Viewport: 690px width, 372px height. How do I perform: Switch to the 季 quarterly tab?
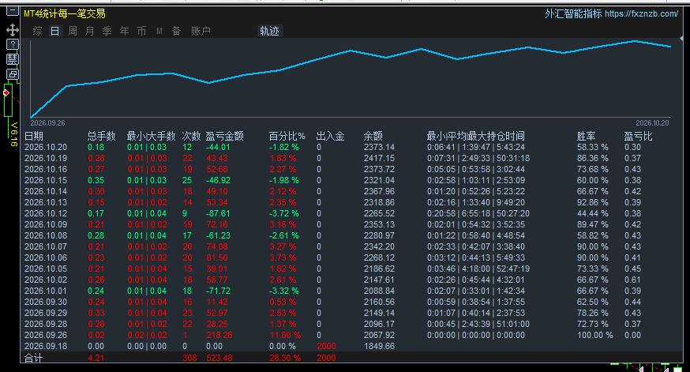click(107, 32)
